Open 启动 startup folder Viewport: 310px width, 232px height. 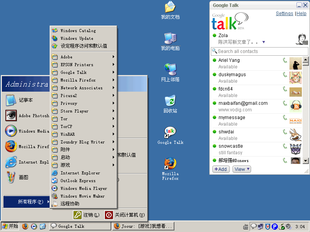click(83, 157)
